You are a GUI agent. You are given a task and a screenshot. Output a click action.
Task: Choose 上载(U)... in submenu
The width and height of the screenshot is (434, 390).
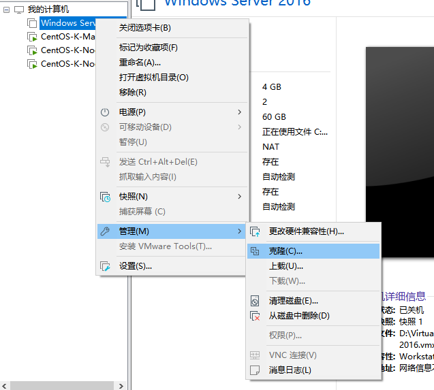click(313, 266)
